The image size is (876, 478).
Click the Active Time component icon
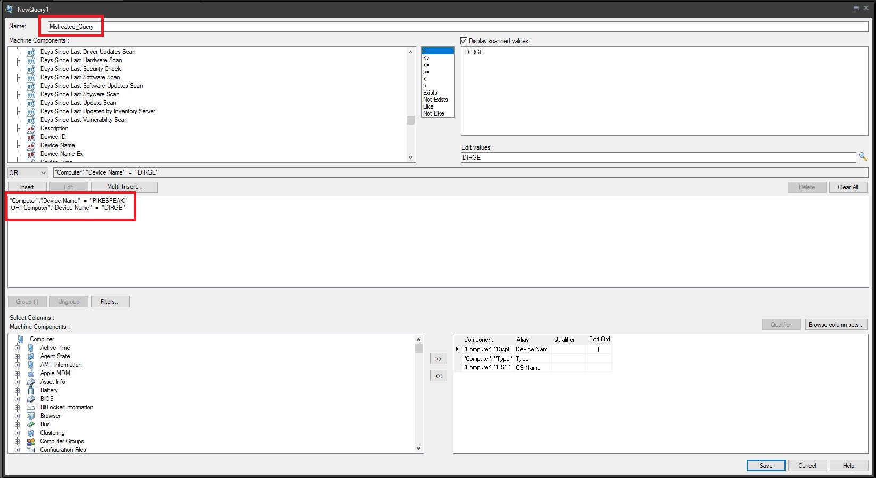coord(31,348)
